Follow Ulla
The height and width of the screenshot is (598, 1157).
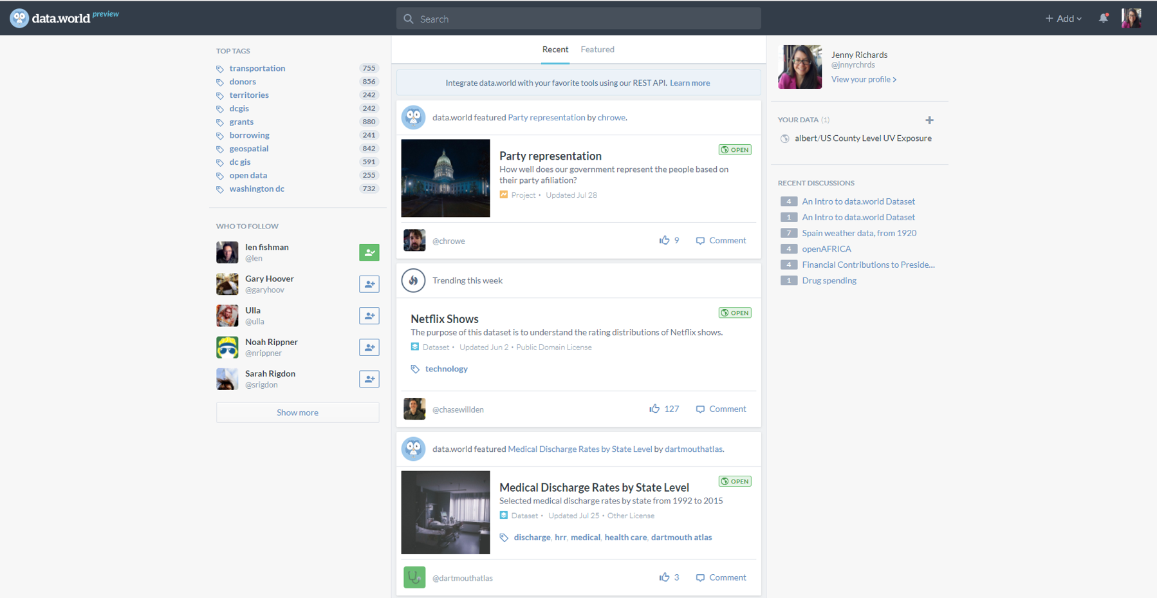(x=369, y=315)
